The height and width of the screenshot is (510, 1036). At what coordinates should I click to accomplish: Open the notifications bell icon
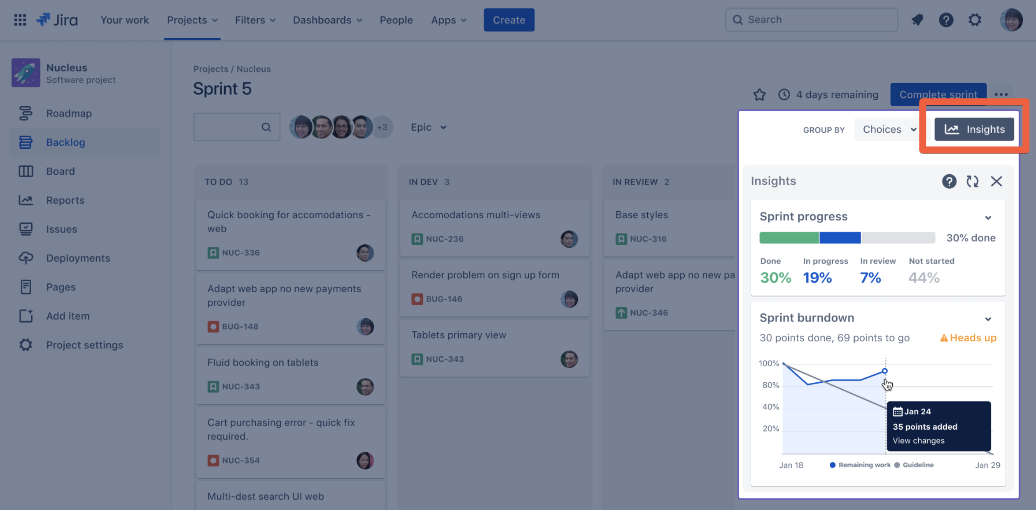click(917, 20)
